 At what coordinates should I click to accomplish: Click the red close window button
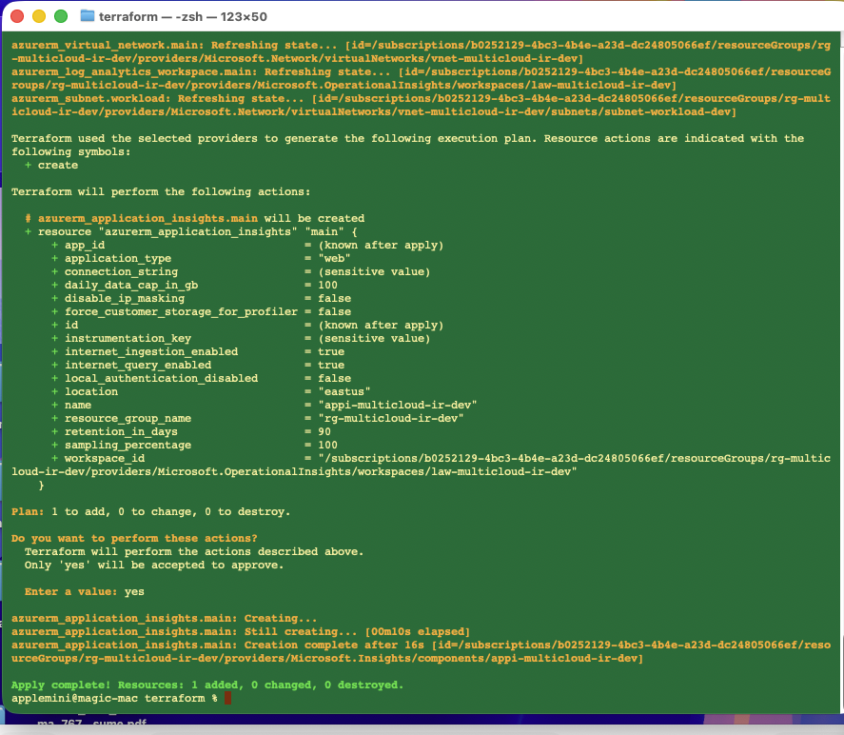click(17, 16)
